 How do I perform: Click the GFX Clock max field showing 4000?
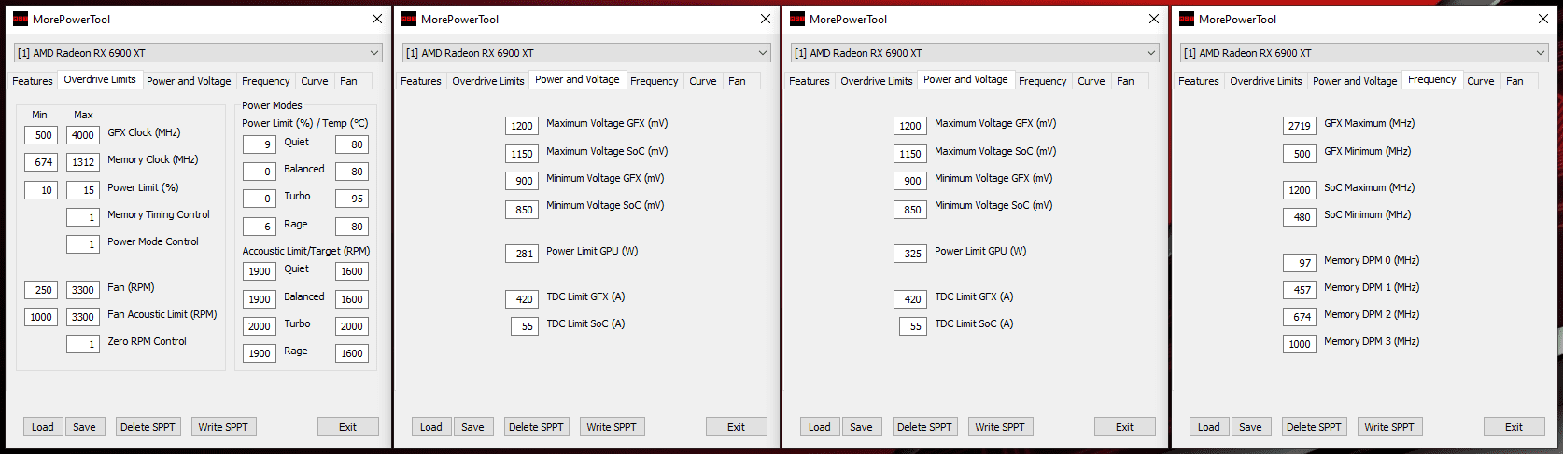point(83,135)
